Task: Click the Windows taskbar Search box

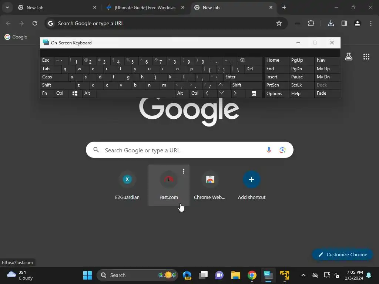Action: click(x=137, y=275)
